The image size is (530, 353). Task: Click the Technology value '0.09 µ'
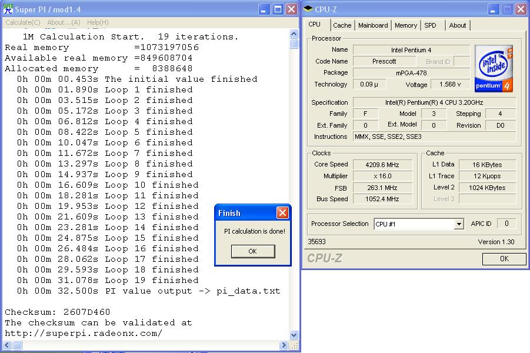point(369,84)
